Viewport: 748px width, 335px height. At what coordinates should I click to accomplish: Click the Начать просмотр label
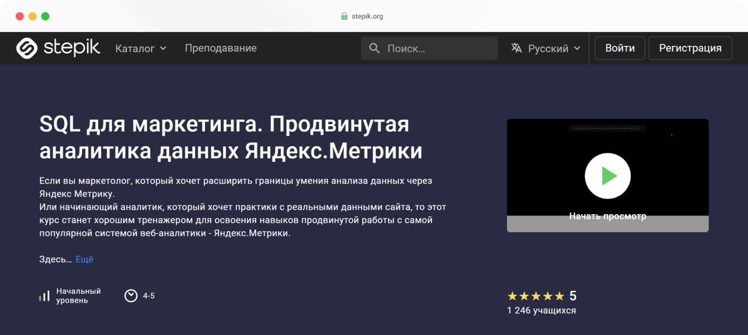pyautogui.click(x=607, y=216)
